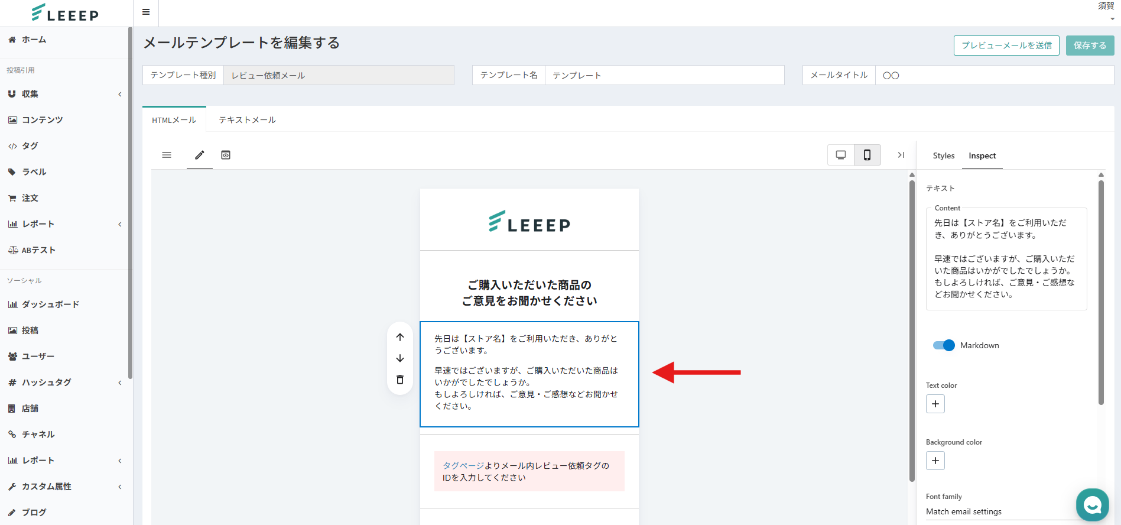Viewport: 1121px width, 525px height.
Task: Switch to the HTMLメール tab
Action: click(174, 120)
